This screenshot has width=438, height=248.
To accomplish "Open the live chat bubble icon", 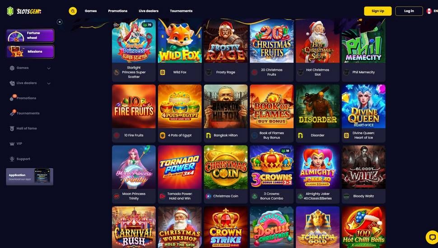I will [x=432, y=237].
